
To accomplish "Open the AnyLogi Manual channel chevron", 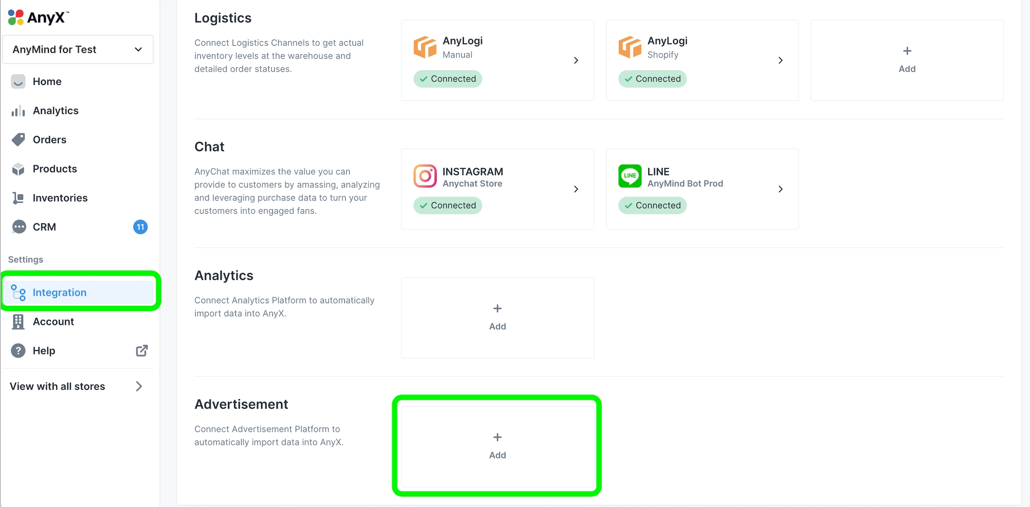I will pyautogui.click(x=576, y=60).
